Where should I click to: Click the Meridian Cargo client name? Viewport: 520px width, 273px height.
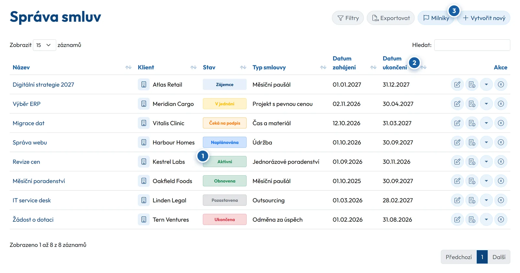173,104
